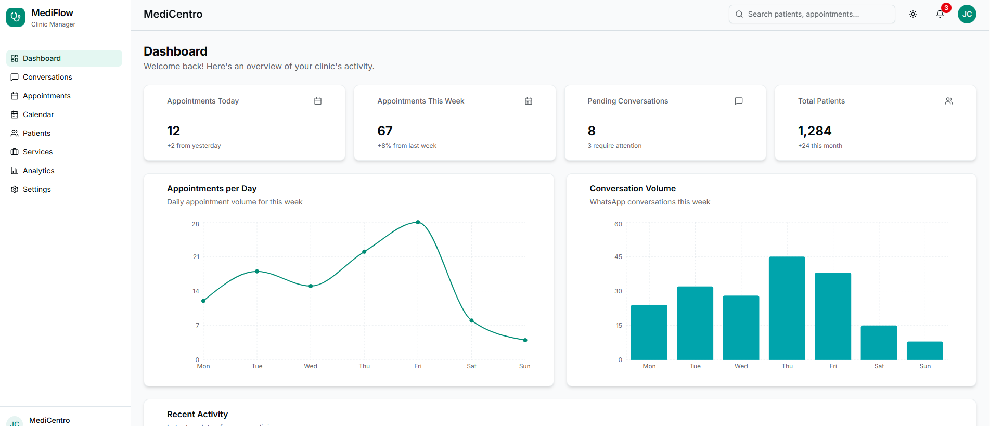This screenshot has width=990, height=426.
Task: Open the JC user avatar menu
Action: point(967,14)
